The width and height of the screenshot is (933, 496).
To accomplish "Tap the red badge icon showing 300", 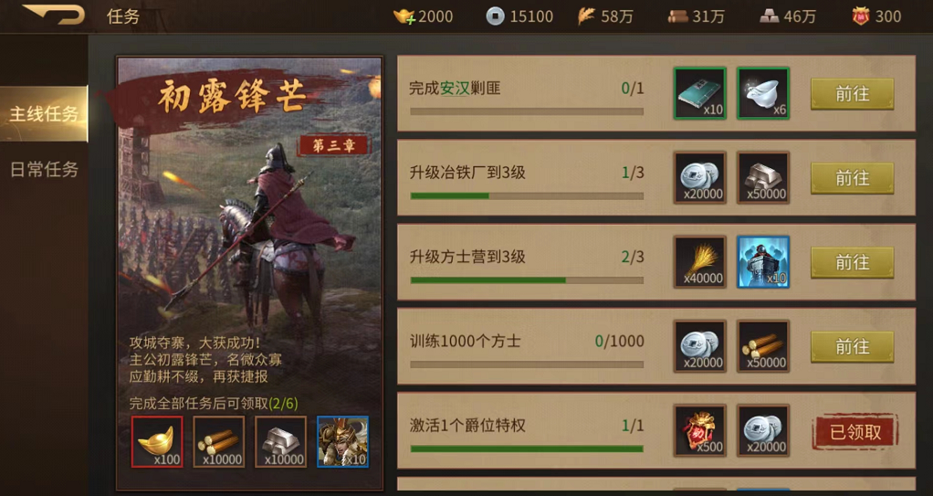I will coord(860,16).
